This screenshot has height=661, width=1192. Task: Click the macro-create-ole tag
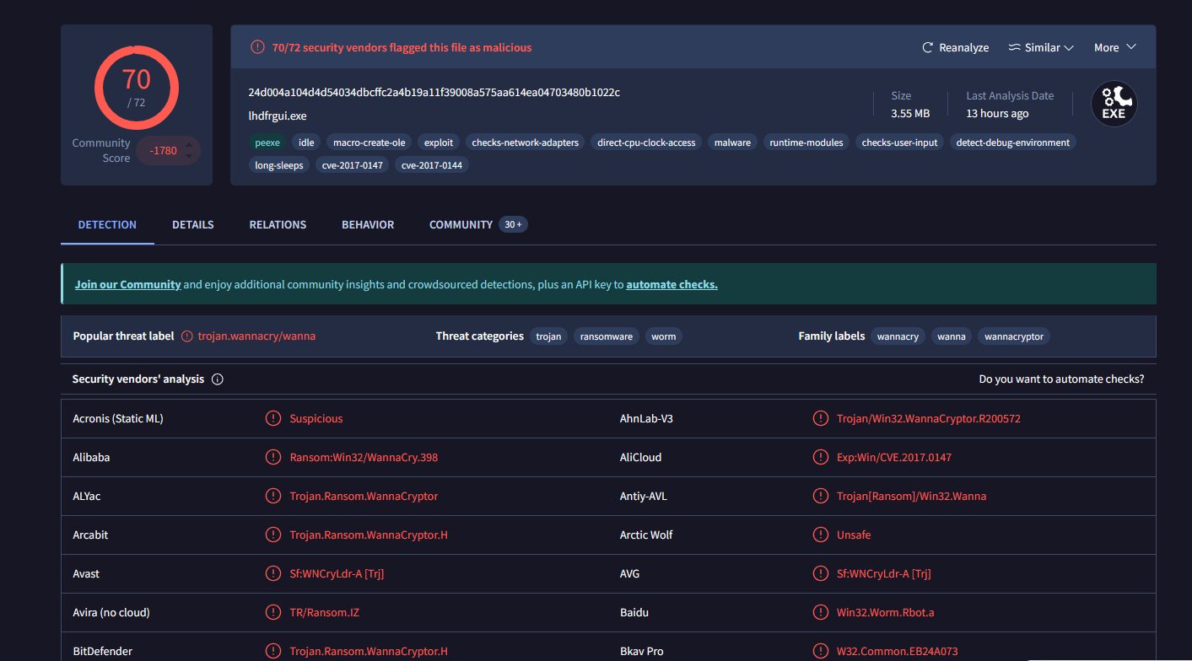click(368, 142)
